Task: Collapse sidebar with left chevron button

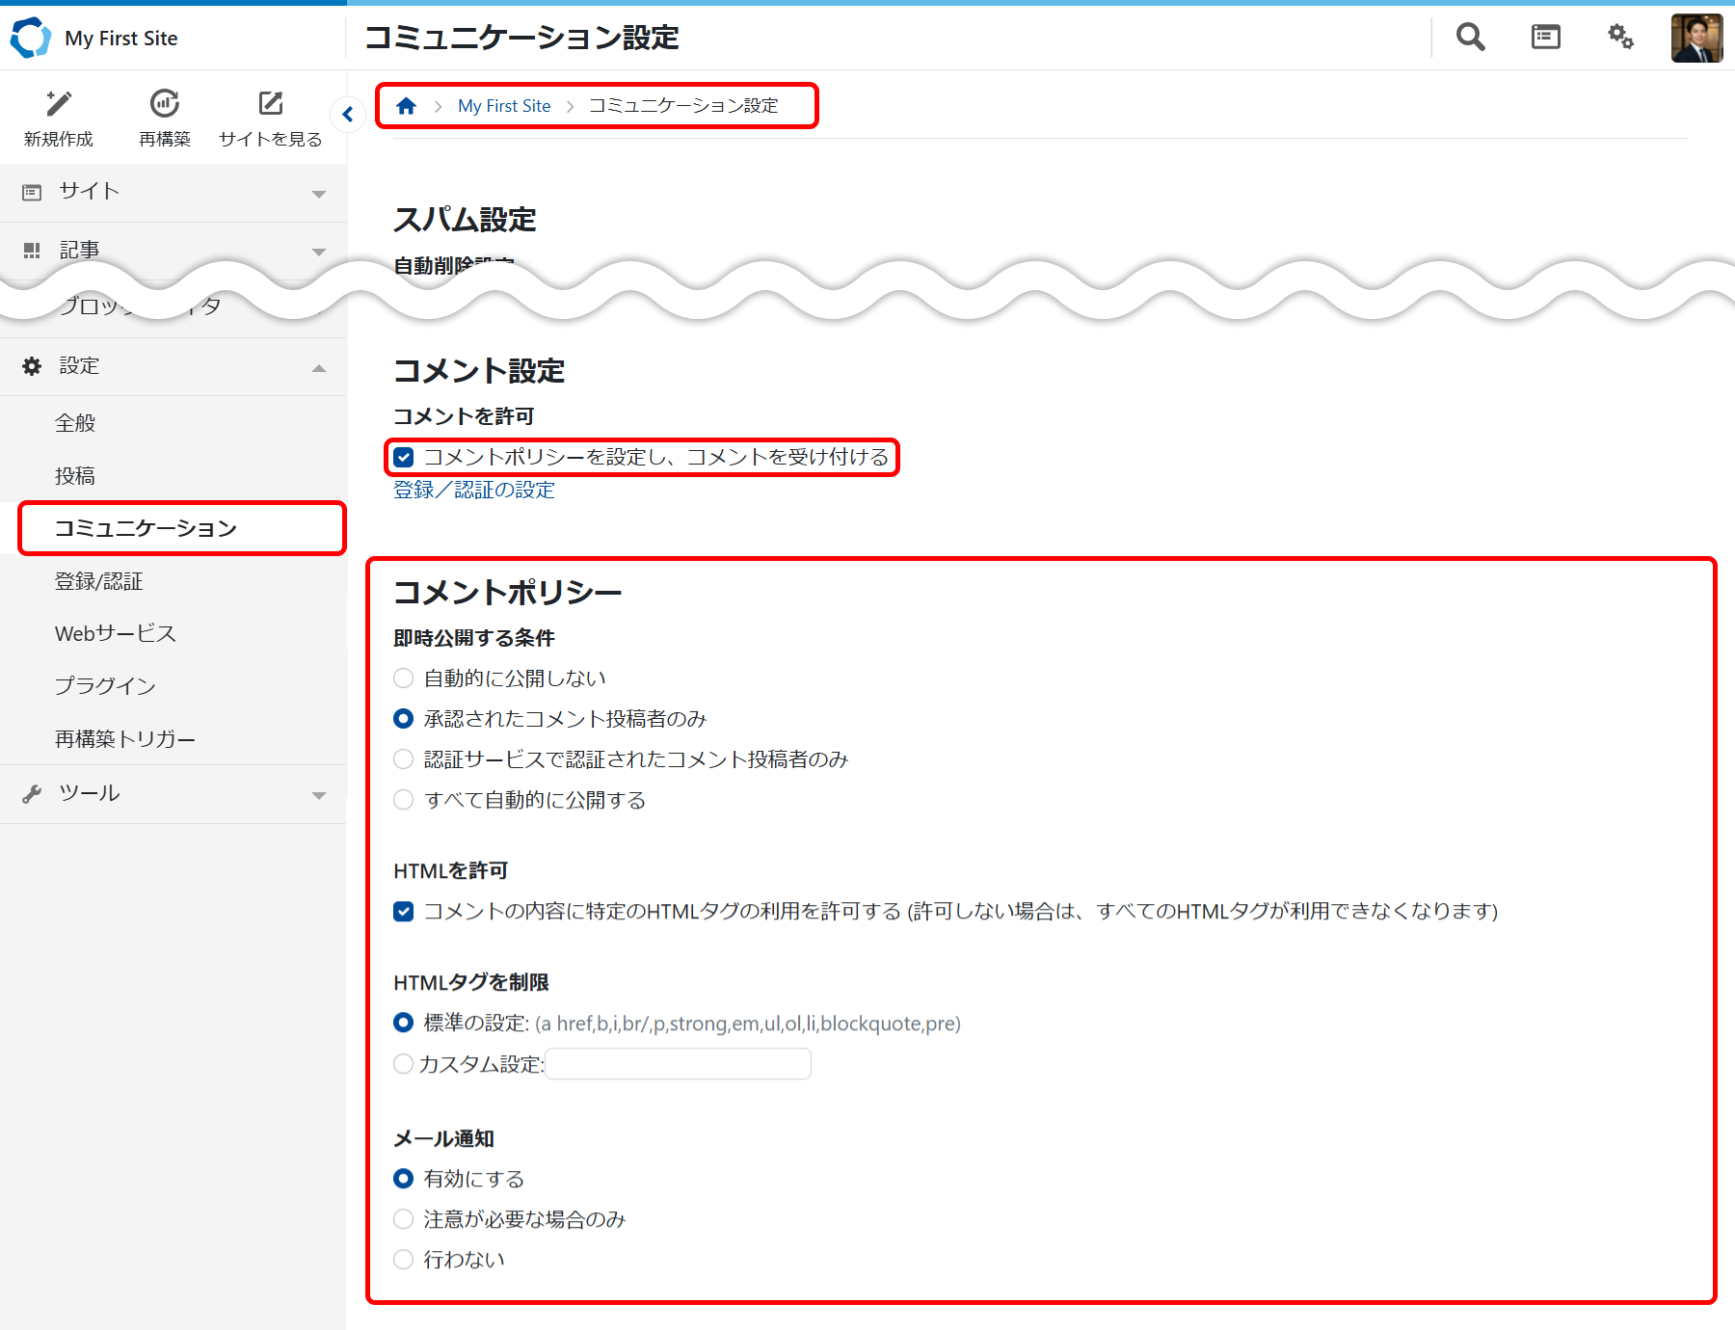Action: pos(348,115)
